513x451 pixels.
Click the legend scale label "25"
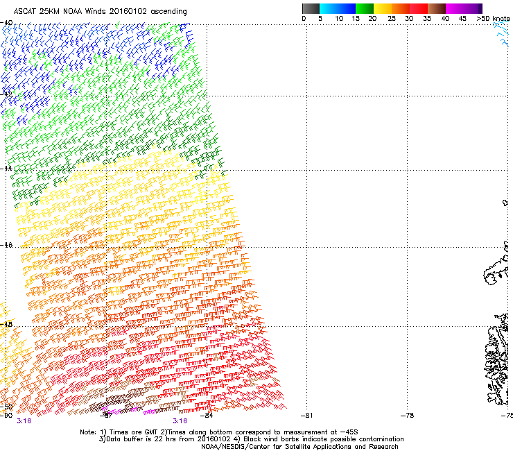coord(392,19)
